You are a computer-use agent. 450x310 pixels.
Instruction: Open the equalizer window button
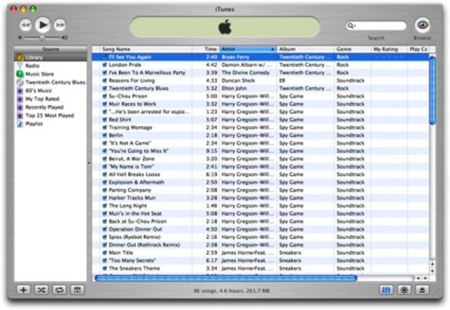tap(386, 290)
